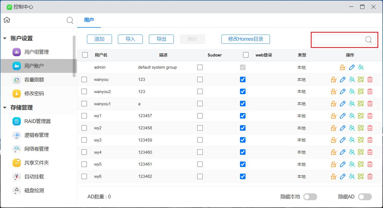Go to 用户组管理 in the sidebar
This screenshot has width=383, height=208.
click(36, 52)
